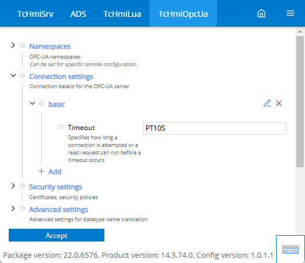Click 'Advanced settings for datatype name translation' text

point(88,219)
